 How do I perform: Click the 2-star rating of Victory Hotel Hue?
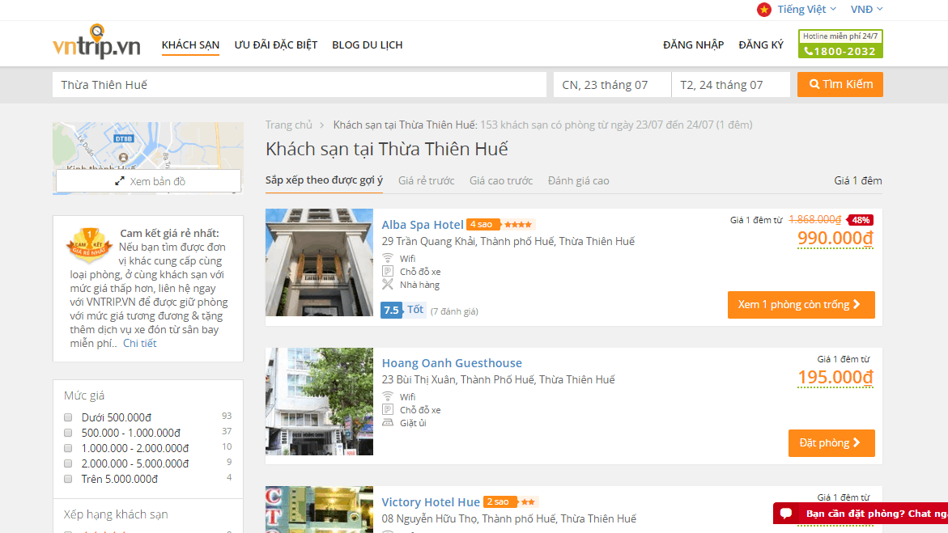click(510, 501)
